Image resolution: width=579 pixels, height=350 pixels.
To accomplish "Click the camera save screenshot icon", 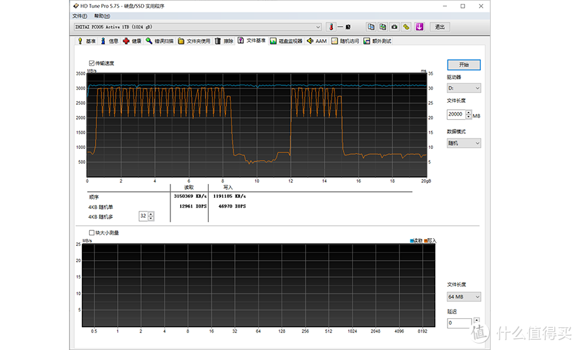I will (394, 27).
